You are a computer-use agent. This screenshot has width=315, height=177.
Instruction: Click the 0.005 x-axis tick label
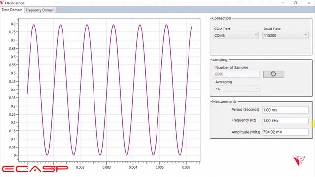(159, 167)
